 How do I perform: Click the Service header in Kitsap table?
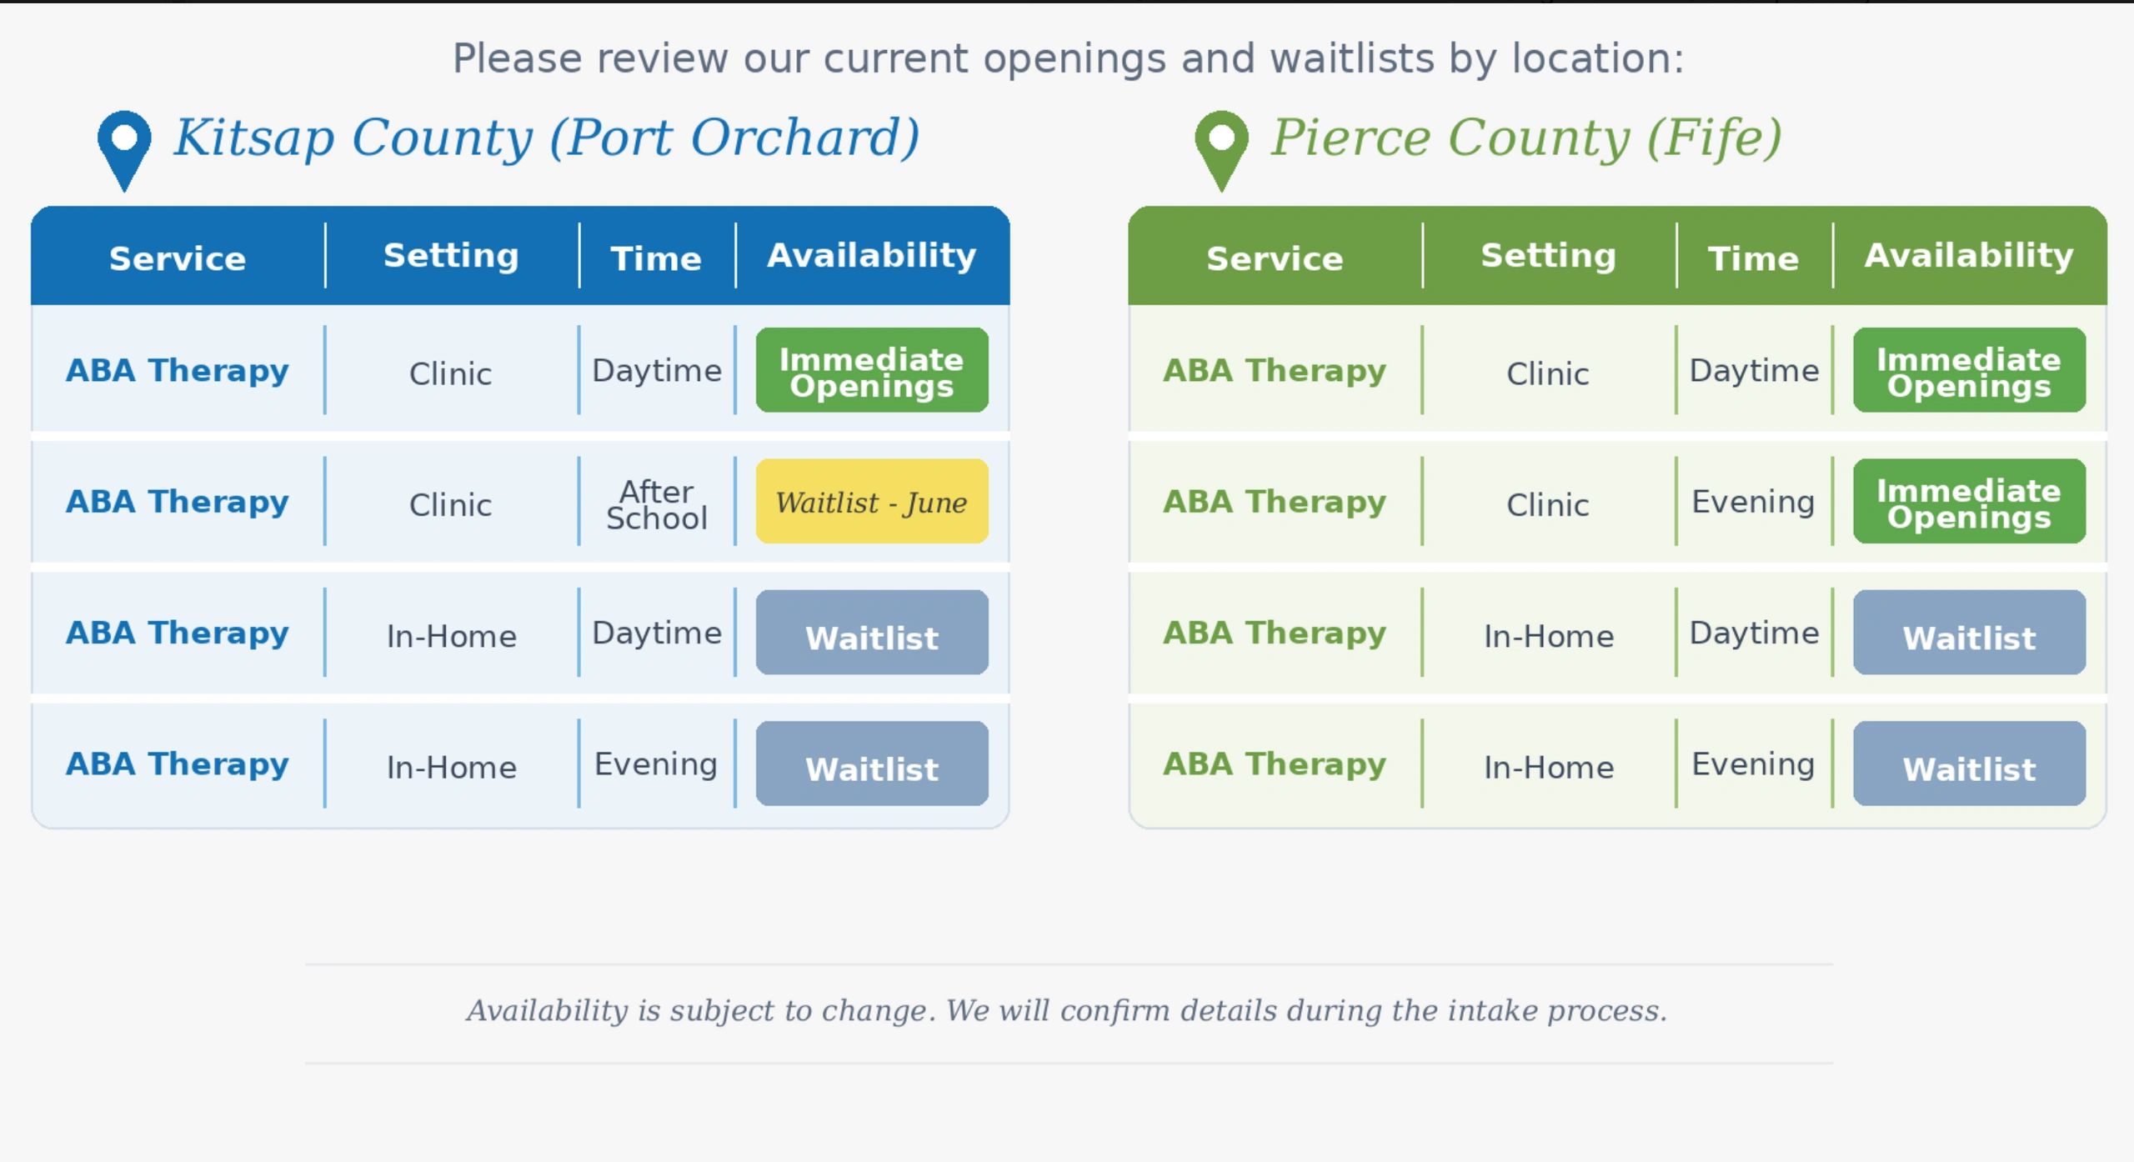[x=178, y=258]
